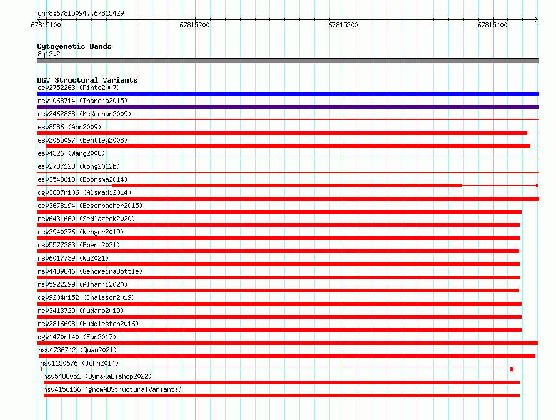Image resolution: width=556 pixels, height=420 pixels.
Task: Click nsv6017739 (Wu2021) label
Action: pos(73,258)
